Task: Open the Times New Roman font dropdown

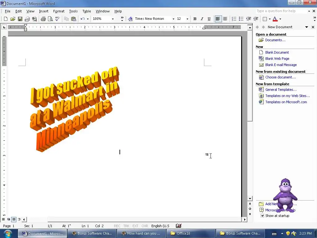Action: (x=173, y=19)
